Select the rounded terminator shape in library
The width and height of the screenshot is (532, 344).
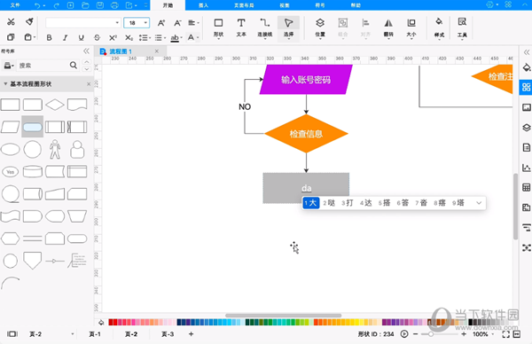33,127
